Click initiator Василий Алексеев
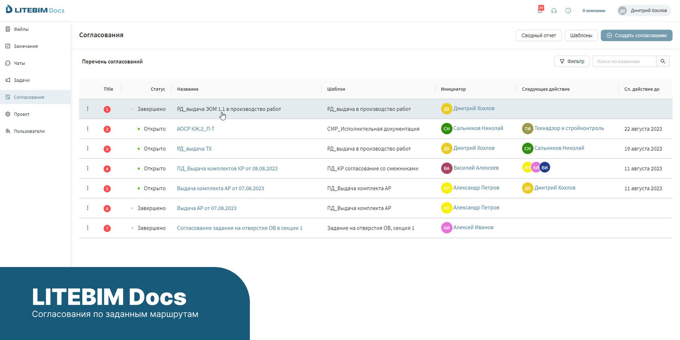 (x=476, y=168)
